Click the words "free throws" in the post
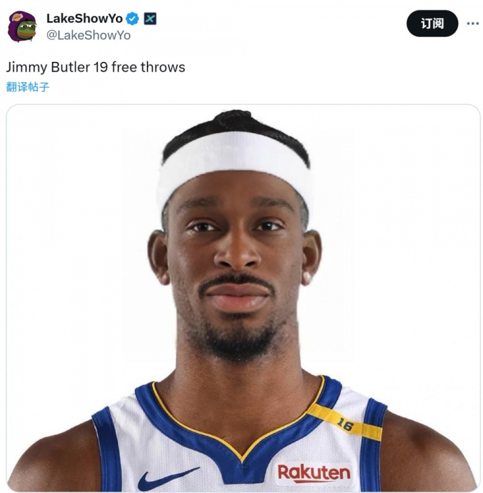 click(x=148, y=67)
